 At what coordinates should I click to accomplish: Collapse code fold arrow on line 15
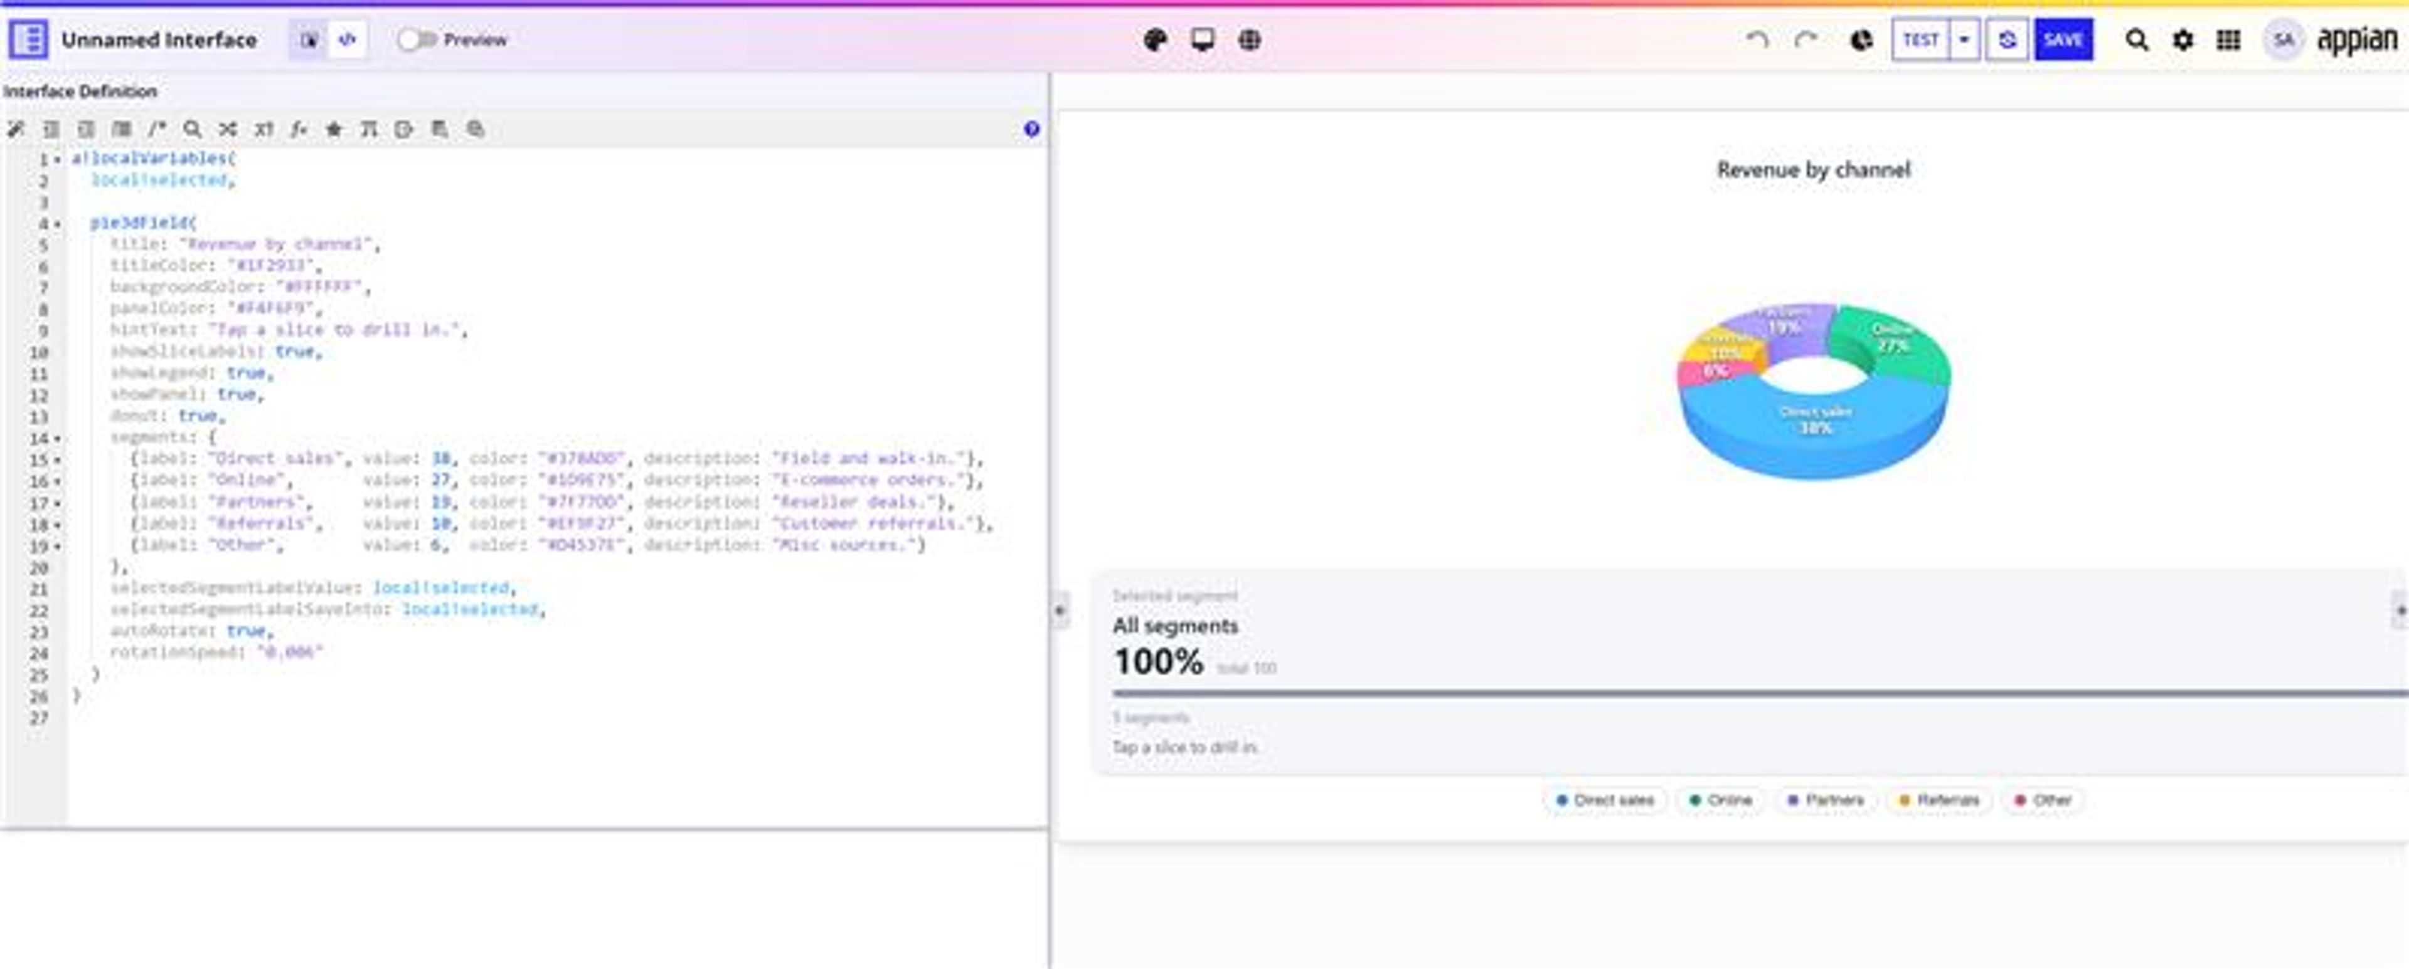point(57,459)
